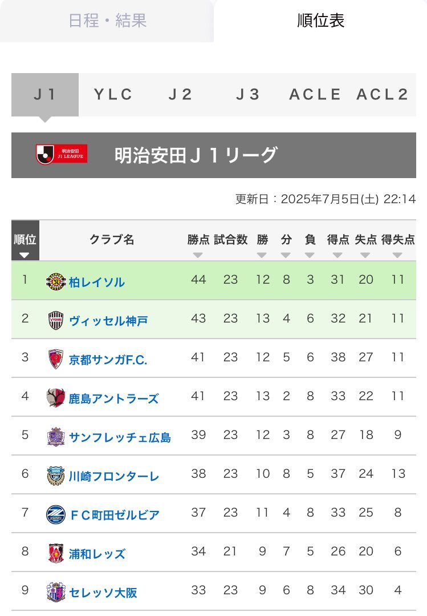
Task: Open the 柏レイソル club link
Action: click(x=96, y=282)
